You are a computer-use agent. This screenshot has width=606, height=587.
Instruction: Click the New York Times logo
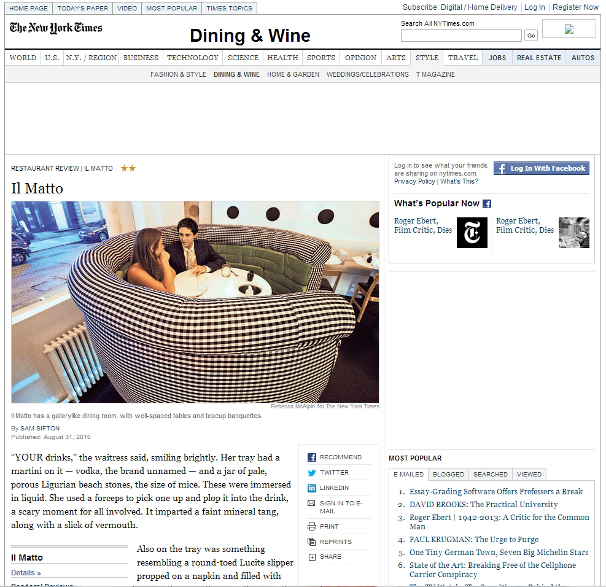click(56, 28)
